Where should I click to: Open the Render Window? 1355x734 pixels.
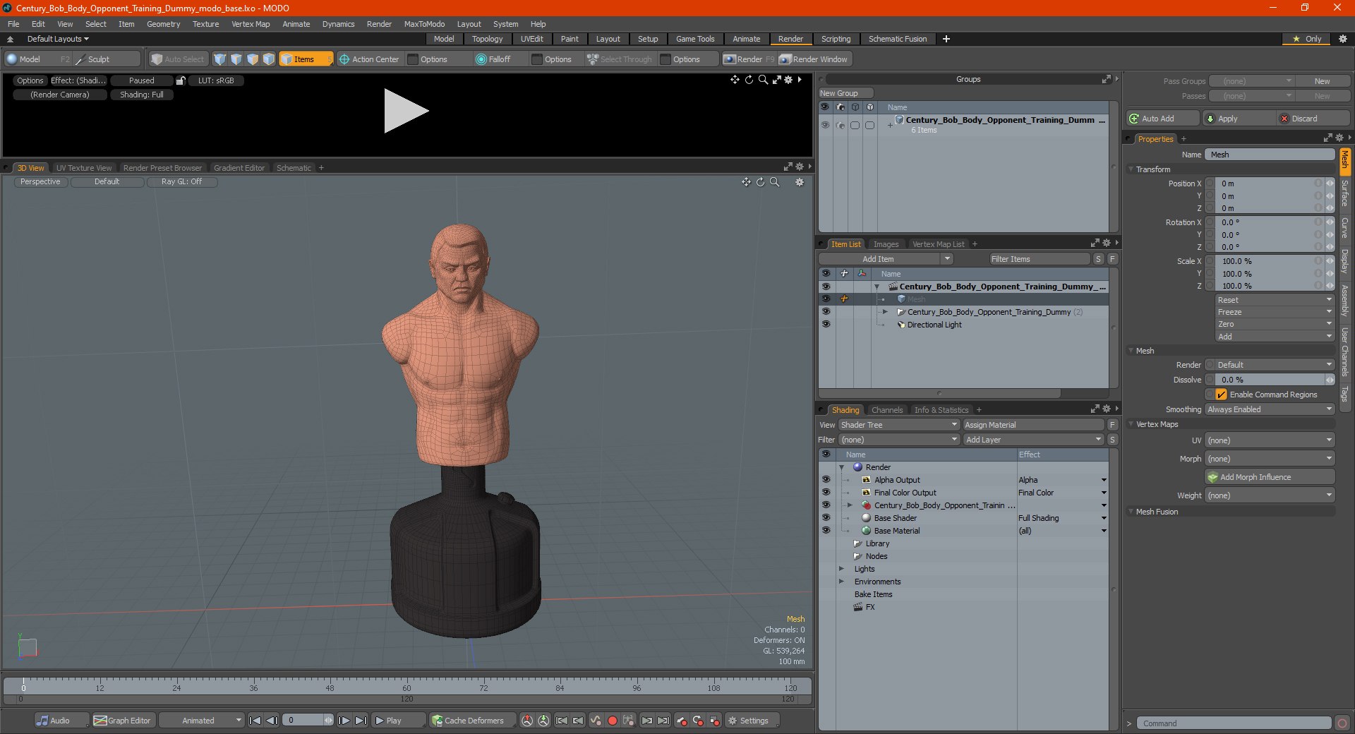pos(814,59)
